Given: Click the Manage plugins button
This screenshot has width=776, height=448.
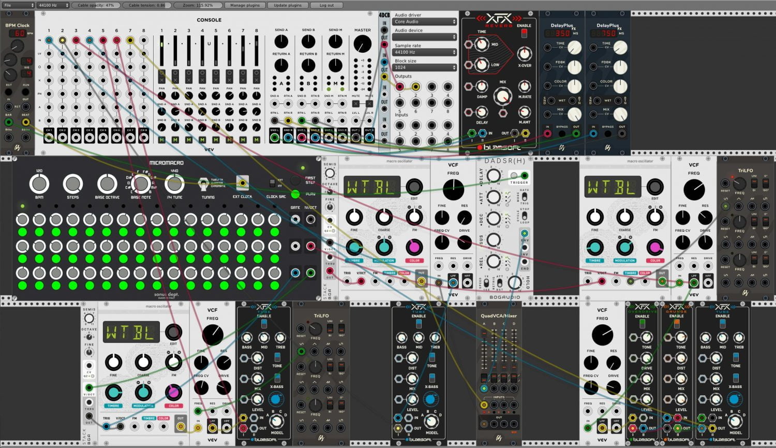Looking at the screenshot, I should [245, 5].
